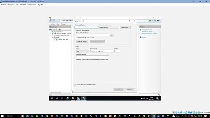Click the Ruta de acceso física field
This screenshot has width=210, height=118.
coord(93,35)
